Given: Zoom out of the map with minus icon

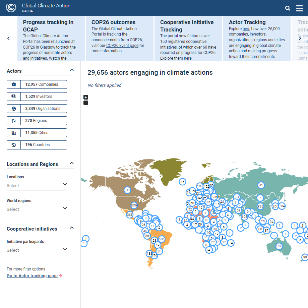Looking at the screenshot, I should pos(86,103).
